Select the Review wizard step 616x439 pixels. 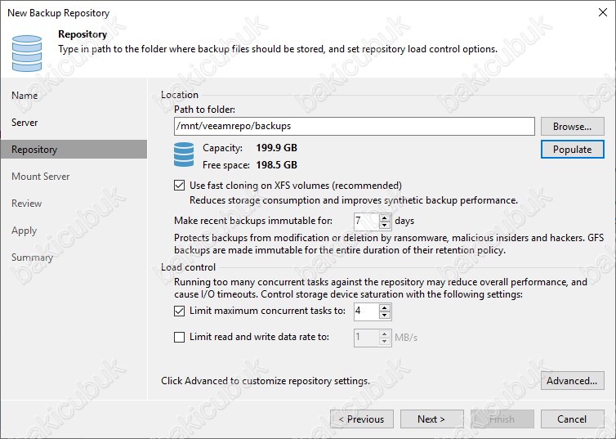(26, 204)
